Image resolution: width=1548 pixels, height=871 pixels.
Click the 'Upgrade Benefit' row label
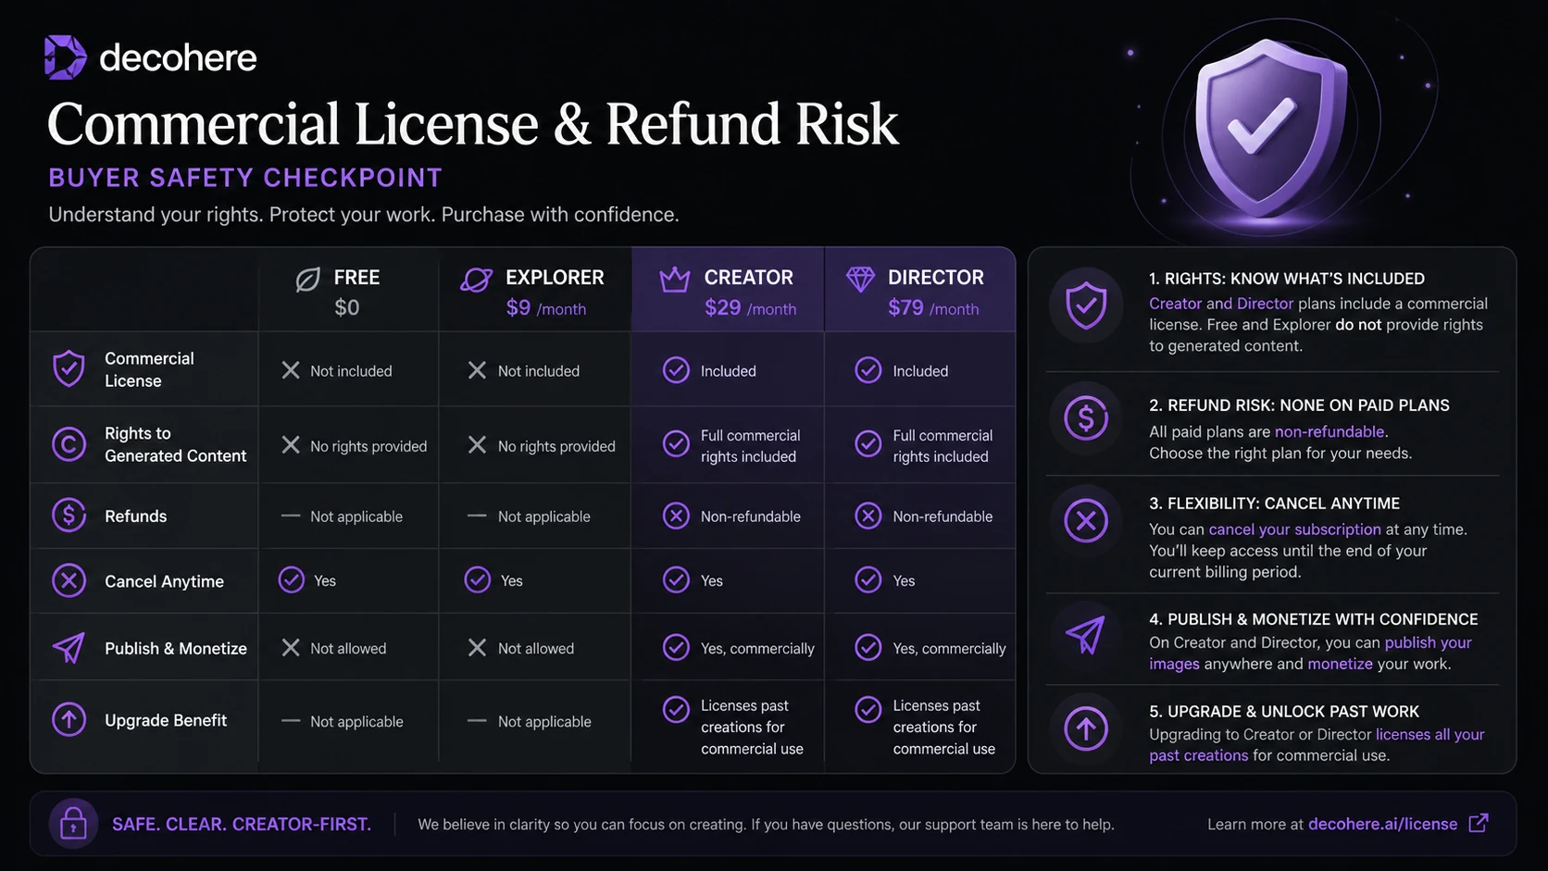(x=166, y=720)
